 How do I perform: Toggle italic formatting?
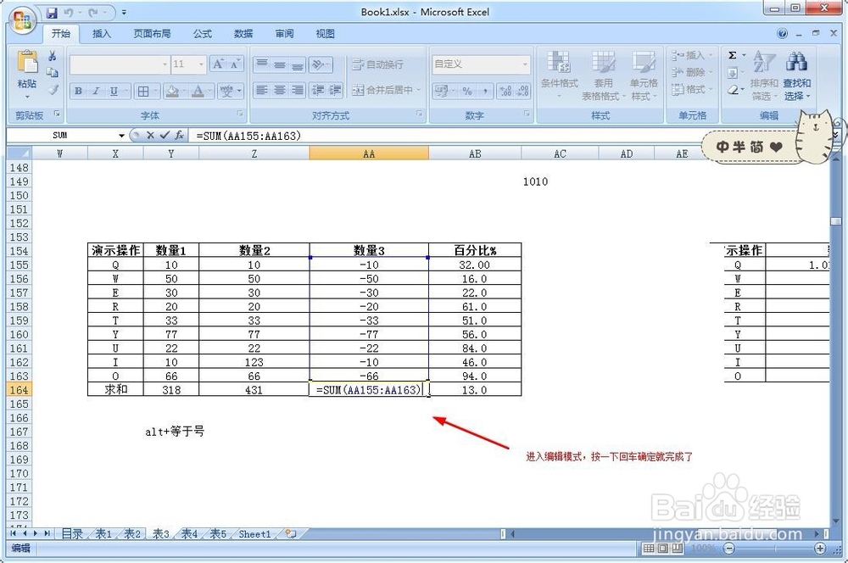pyautogui.click(x=95, y=91)
